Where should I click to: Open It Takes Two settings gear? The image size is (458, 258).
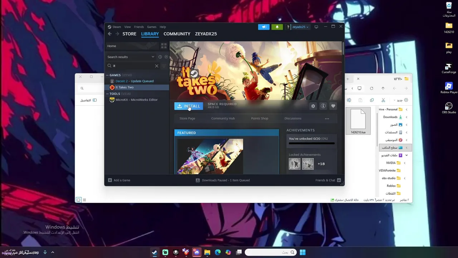tap(313, 106)
